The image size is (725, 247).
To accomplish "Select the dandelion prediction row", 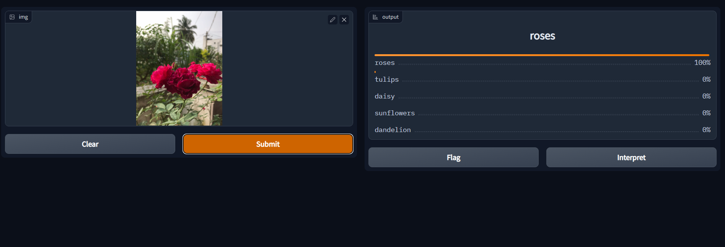I will (x=393, y=130).
